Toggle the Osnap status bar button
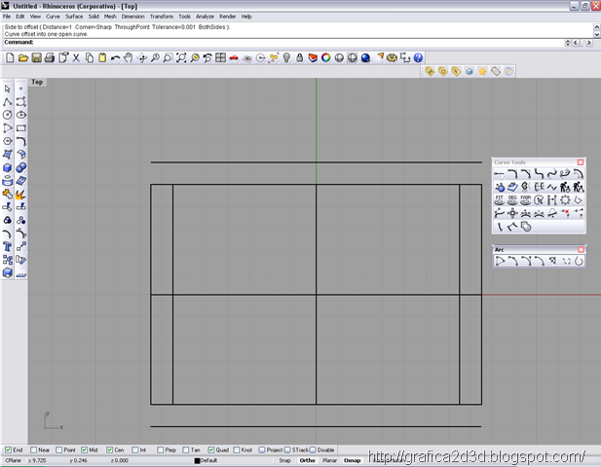The image size is (601, 467). point(355,460)
